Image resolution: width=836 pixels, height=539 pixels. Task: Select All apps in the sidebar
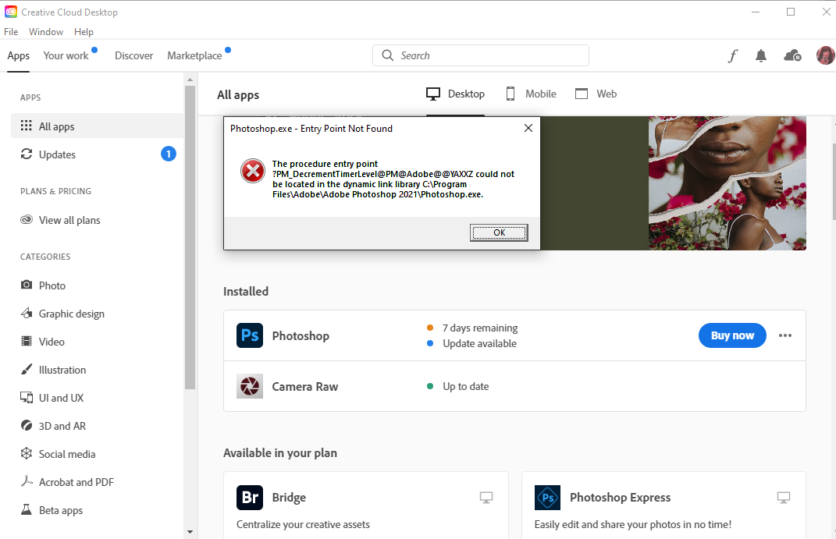click(97, 126)
